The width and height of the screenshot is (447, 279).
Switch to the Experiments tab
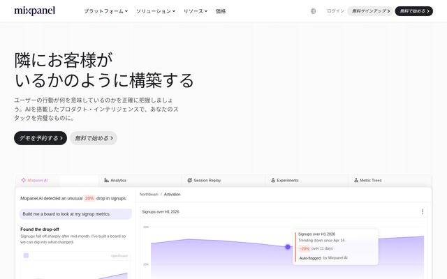click(306, 180)
